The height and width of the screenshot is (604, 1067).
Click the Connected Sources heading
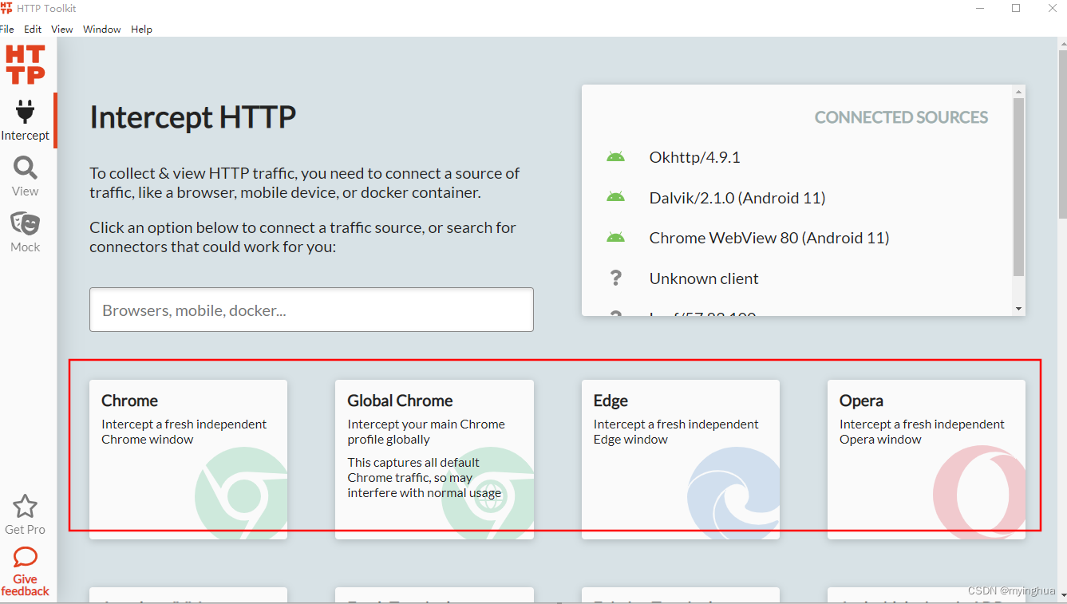901,117
